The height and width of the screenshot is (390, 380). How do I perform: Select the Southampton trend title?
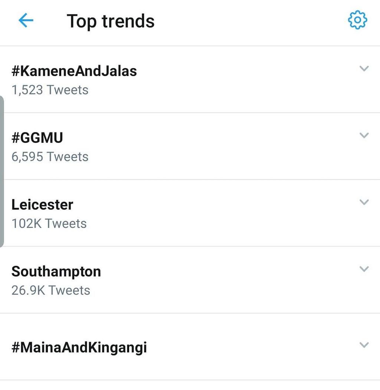(56, 271)
